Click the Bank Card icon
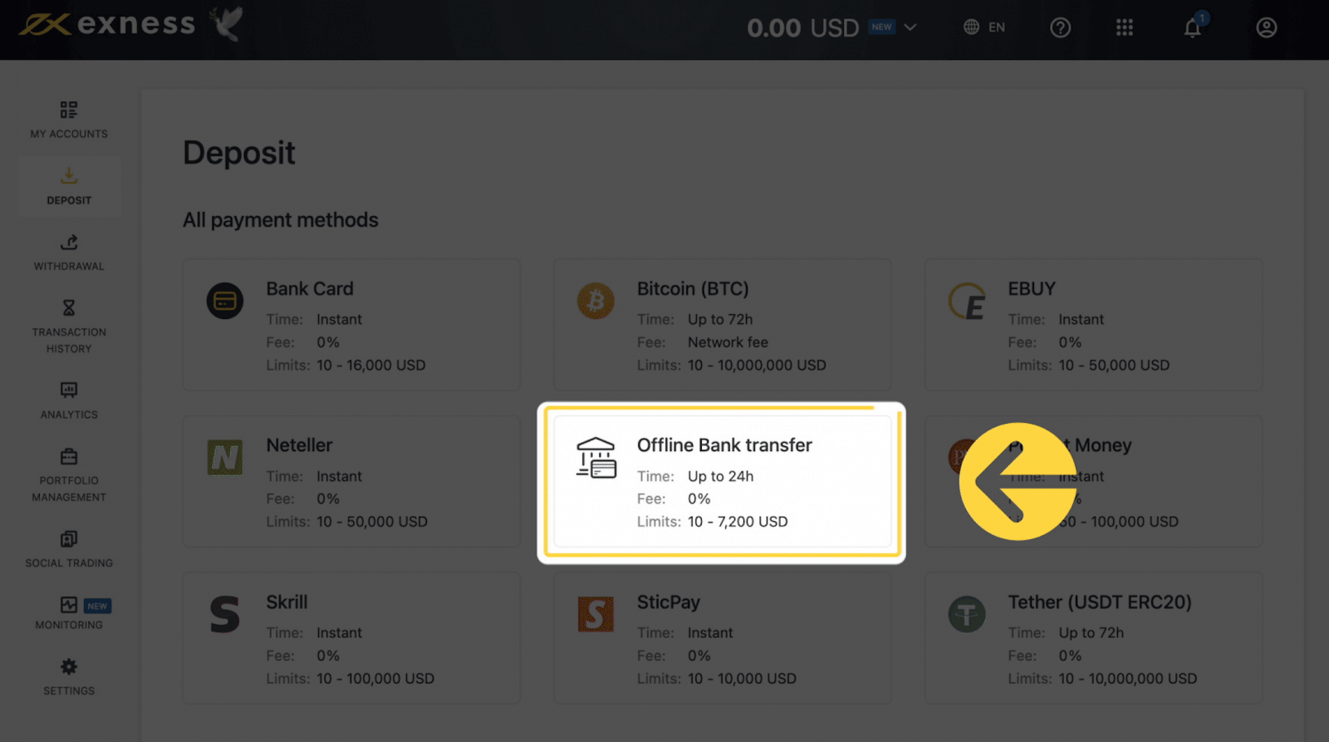Viewport: 1329px width, 742px height. [225, 301]
